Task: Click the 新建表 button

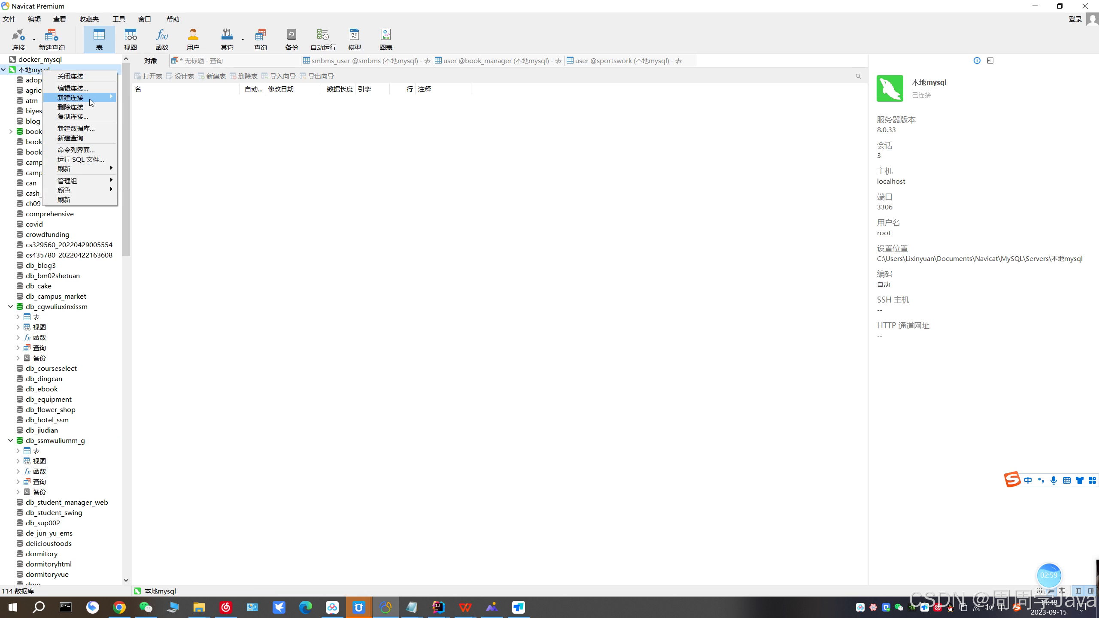Action: 212,76
